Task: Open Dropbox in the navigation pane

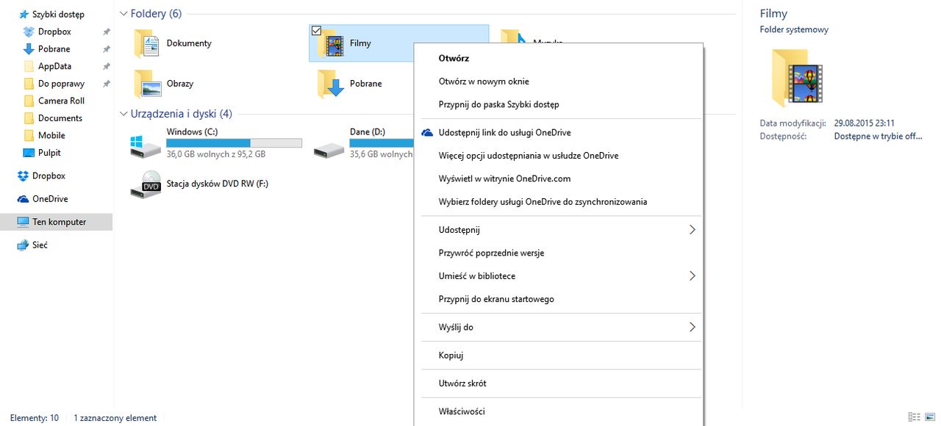Action: click(x=49, y=176)
